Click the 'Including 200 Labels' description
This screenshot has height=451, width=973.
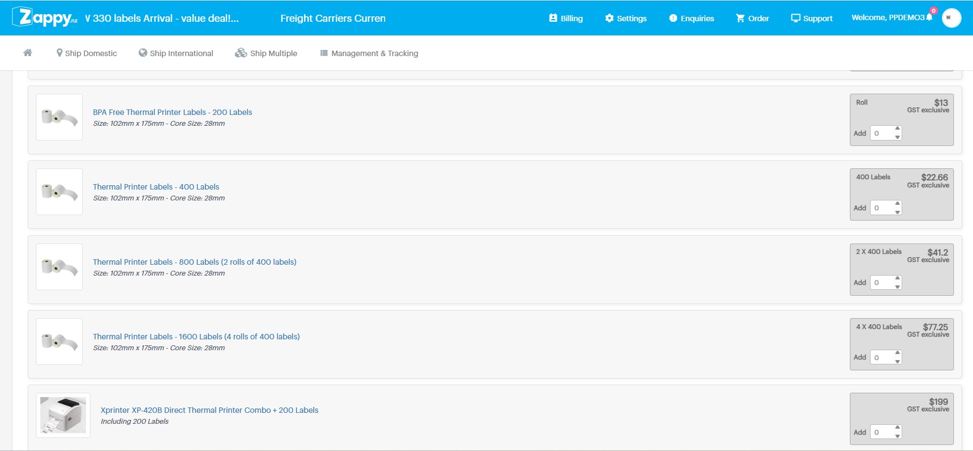point(135,421)
